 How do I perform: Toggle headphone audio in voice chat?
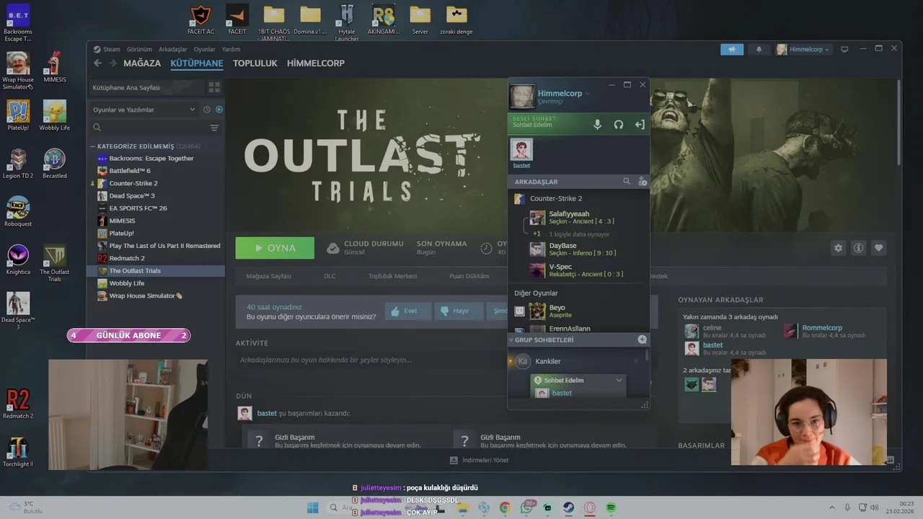pyautogui.click(x=619, y=124)
